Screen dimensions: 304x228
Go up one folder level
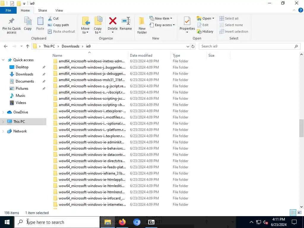click(x=28, y=46)
